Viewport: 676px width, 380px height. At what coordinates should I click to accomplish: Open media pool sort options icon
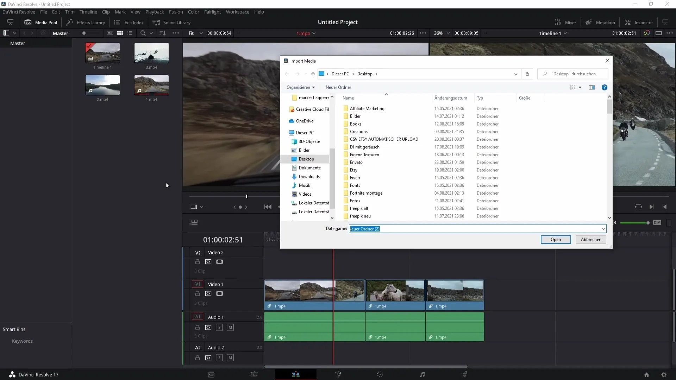pos(162,33)
